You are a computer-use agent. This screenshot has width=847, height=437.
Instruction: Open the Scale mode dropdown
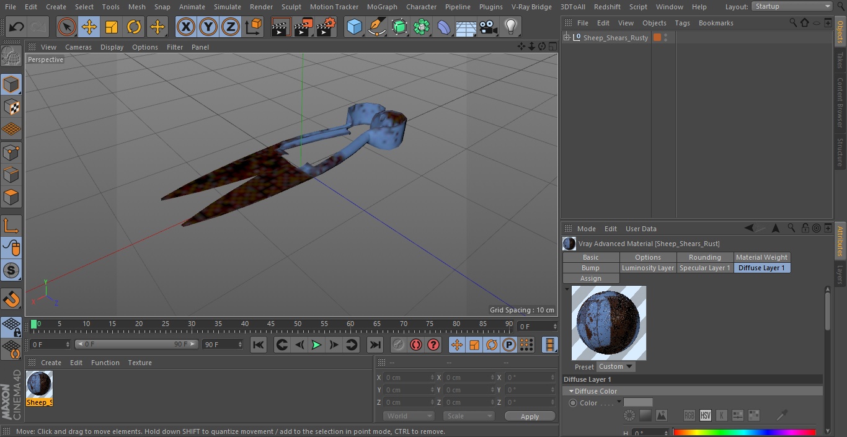(x=469, y=416)
